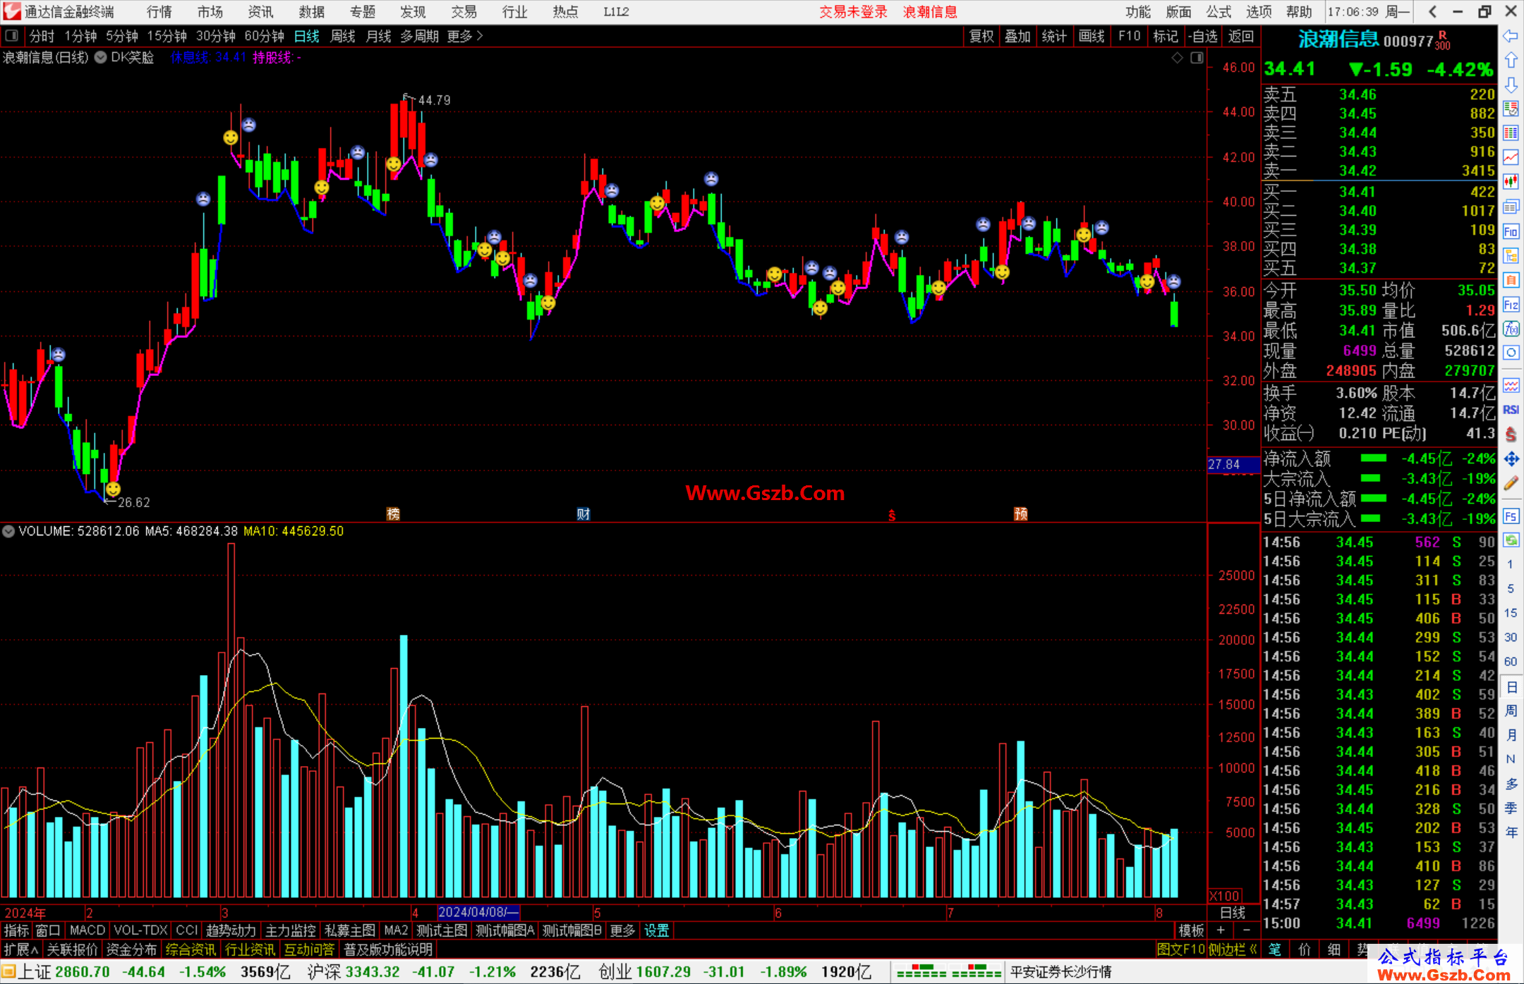The width and height of the screenshot is (1524, 984).
Task: Expand the 更多 periods dropdown
Action: pos(465,36)
